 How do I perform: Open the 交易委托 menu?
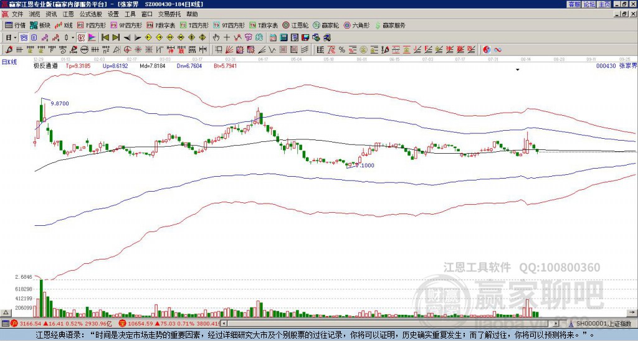click(x=169, y=14)
